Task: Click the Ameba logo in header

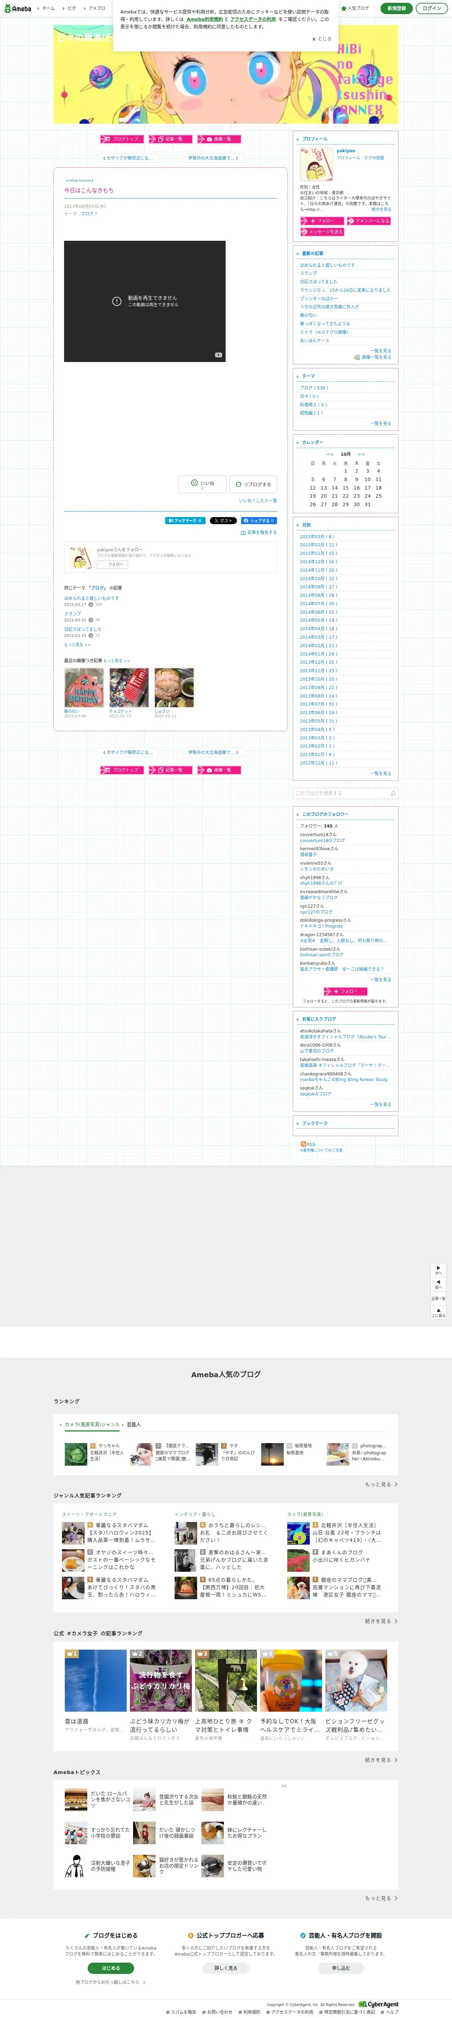Action: click(17, 8)
